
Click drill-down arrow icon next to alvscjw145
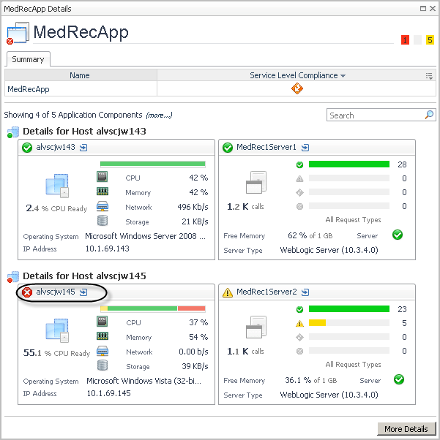83,292
